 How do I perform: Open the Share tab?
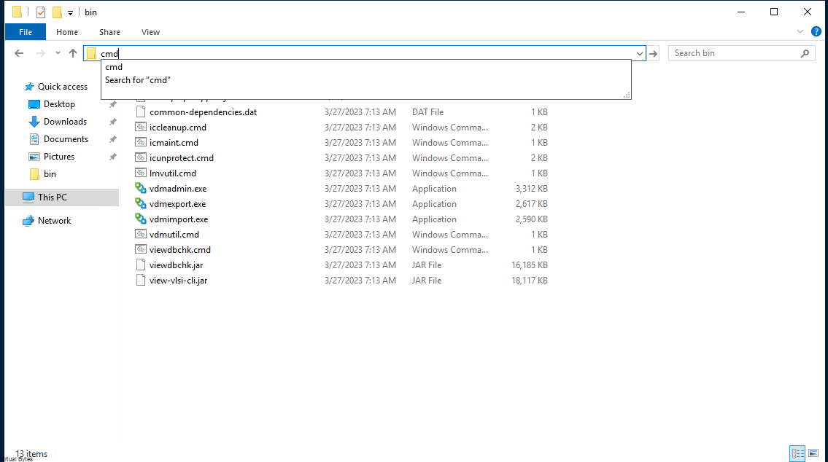pos(109,31)
